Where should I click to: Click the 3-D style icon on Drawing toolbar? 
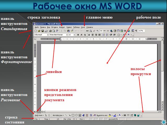138,115
